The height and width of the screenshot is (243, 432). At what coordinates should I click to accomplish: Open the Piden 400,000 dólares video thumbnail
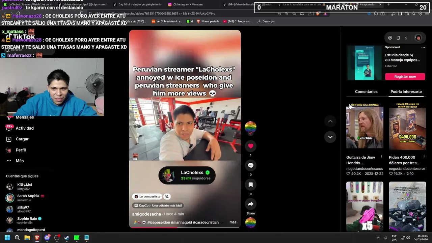tap(407, 126)
